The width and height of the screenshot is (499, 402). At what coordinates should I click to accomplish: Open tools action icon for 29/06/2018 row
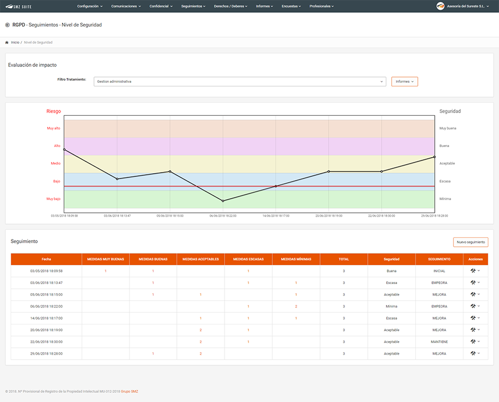(473, 353)
